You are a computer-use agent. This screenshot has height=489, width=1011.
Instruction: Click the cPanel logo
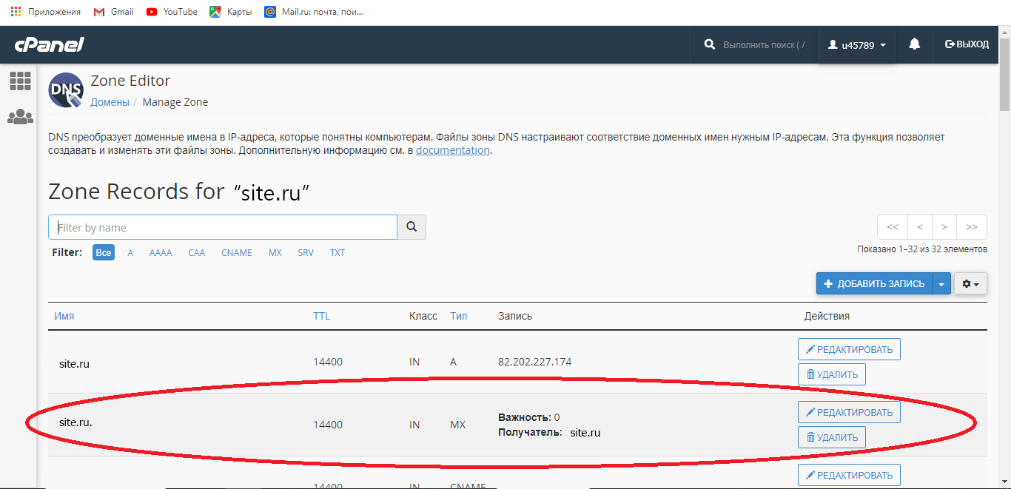[x=49, y=44]
